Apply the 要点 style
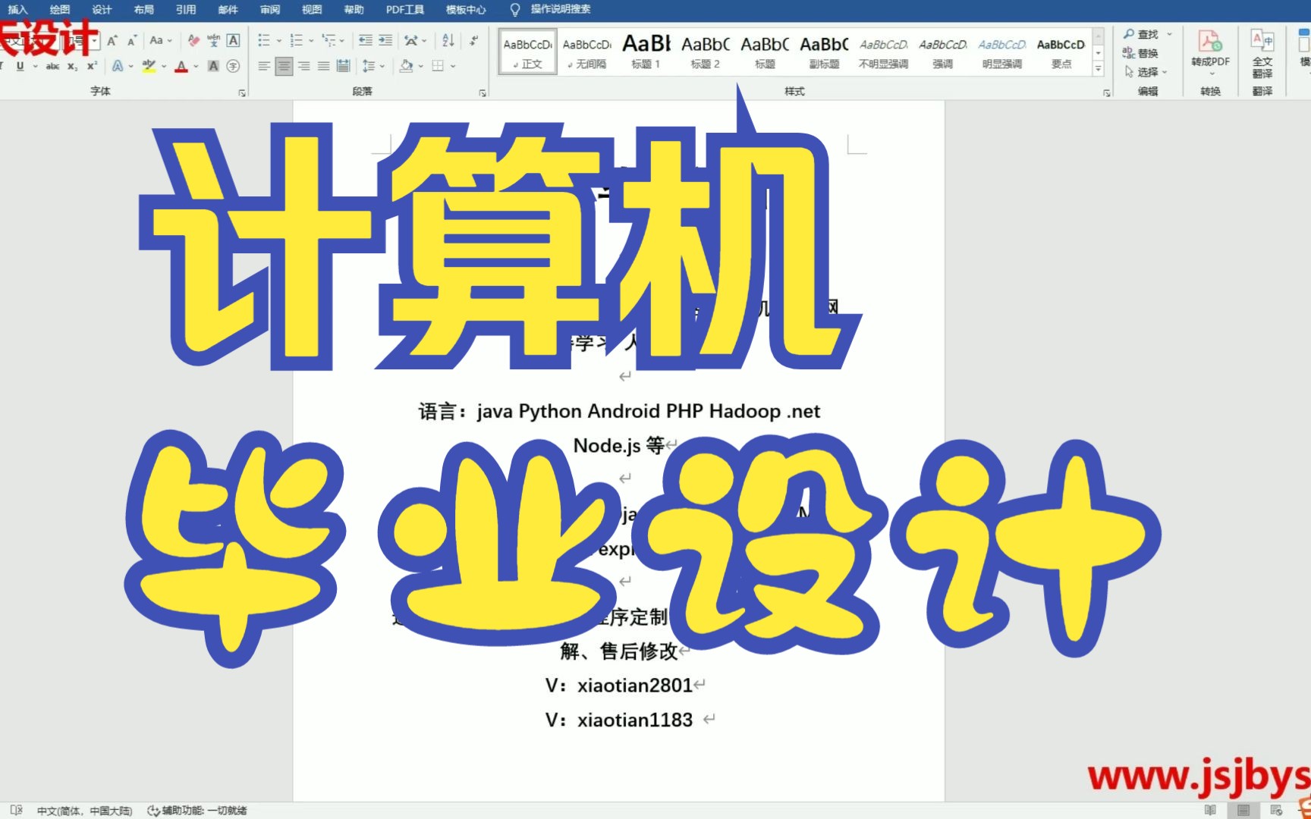The image size is (1311, 819). (x=1061, y=52)
